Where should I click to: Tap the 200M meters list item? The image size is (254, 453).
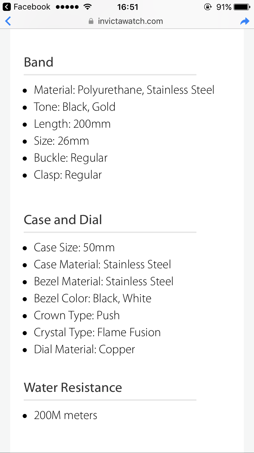coord(65,415)
